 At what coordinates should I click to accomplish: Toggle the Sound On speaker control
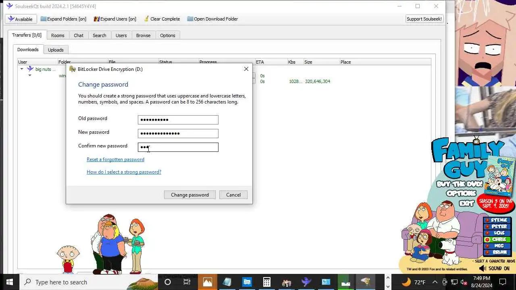pos(495,268)
